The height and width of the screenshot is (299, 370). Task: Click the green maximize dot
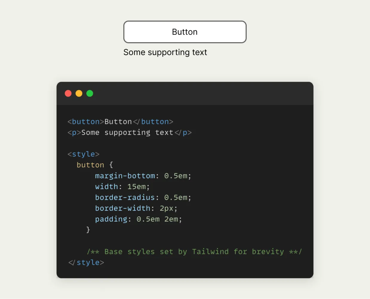click(90, 94)
